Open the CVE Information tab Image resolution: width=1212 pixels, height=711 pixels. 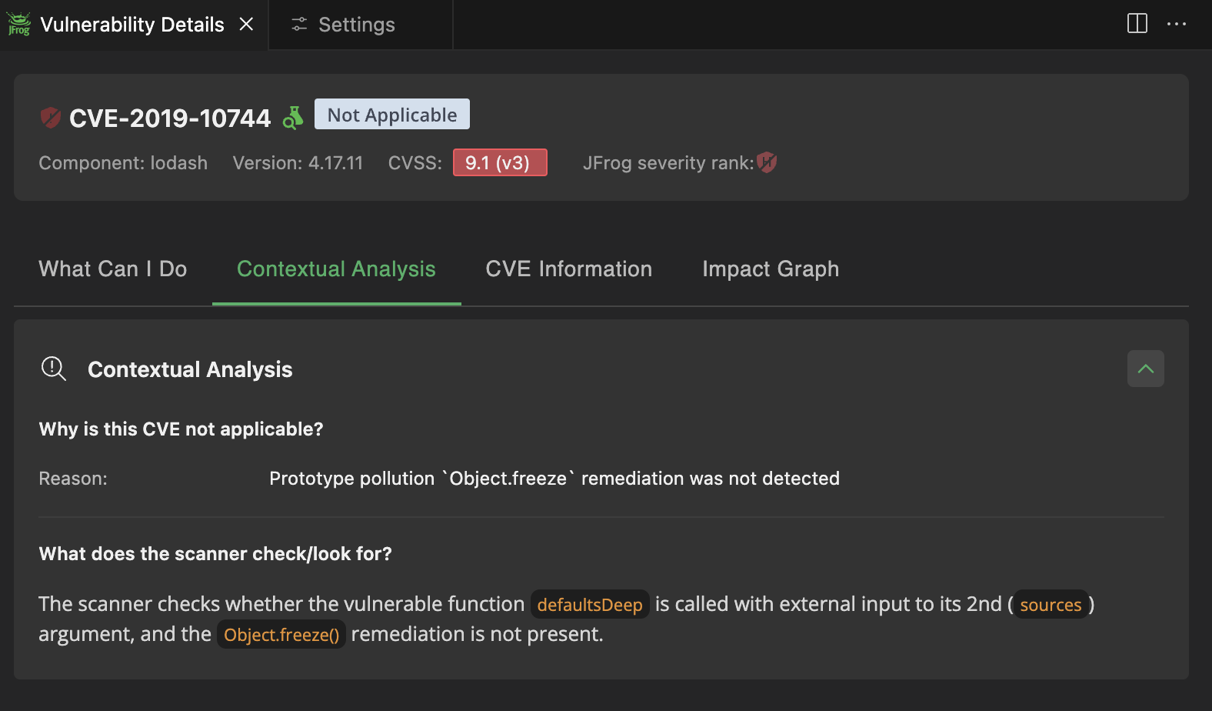tap(568, 269)
